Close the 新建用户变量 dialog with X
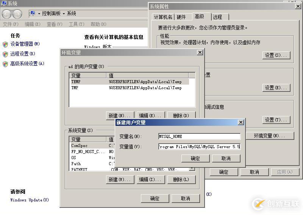 241,122
